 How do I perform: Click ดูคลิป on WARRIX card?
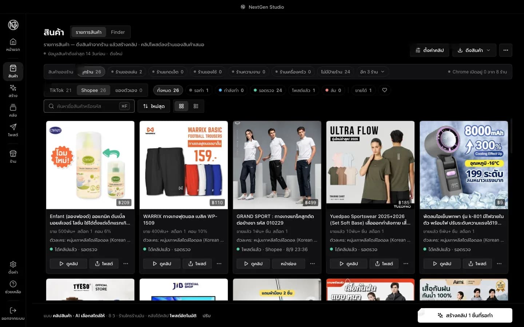162,263
